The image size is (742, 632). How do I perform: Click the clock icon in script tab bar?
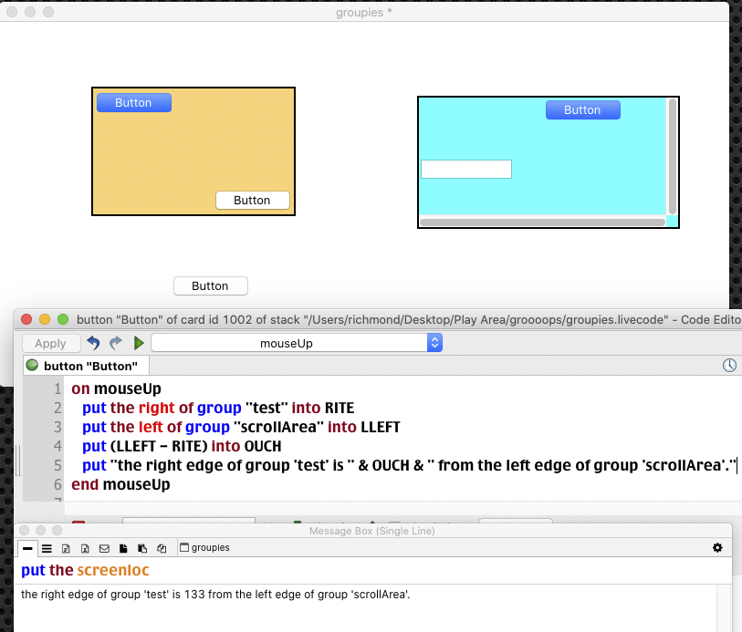tap(729, 366)
